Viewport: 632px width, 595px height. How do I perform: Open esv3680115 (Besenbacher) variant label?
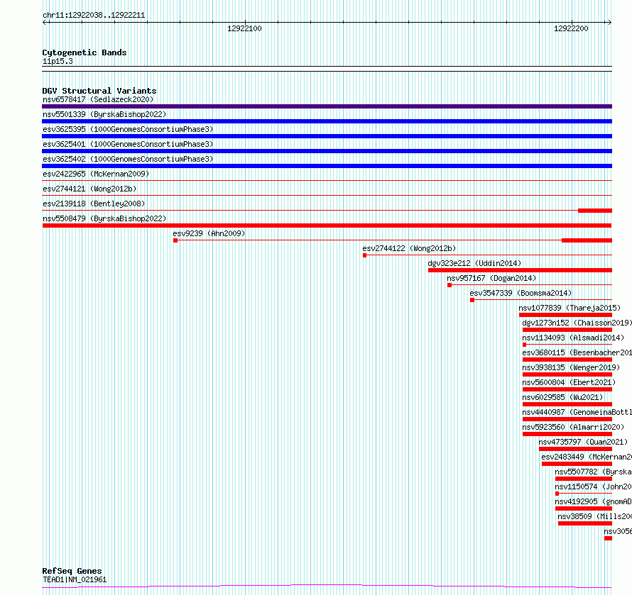(x=577, y=352)
